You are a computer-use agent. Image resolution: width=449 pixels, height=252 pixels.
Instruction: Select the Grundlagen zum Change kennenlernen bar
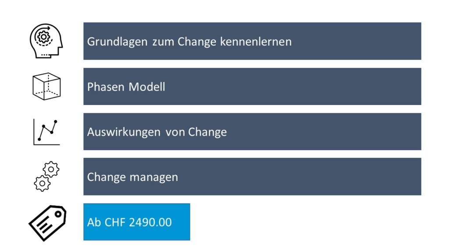(252, 41)
